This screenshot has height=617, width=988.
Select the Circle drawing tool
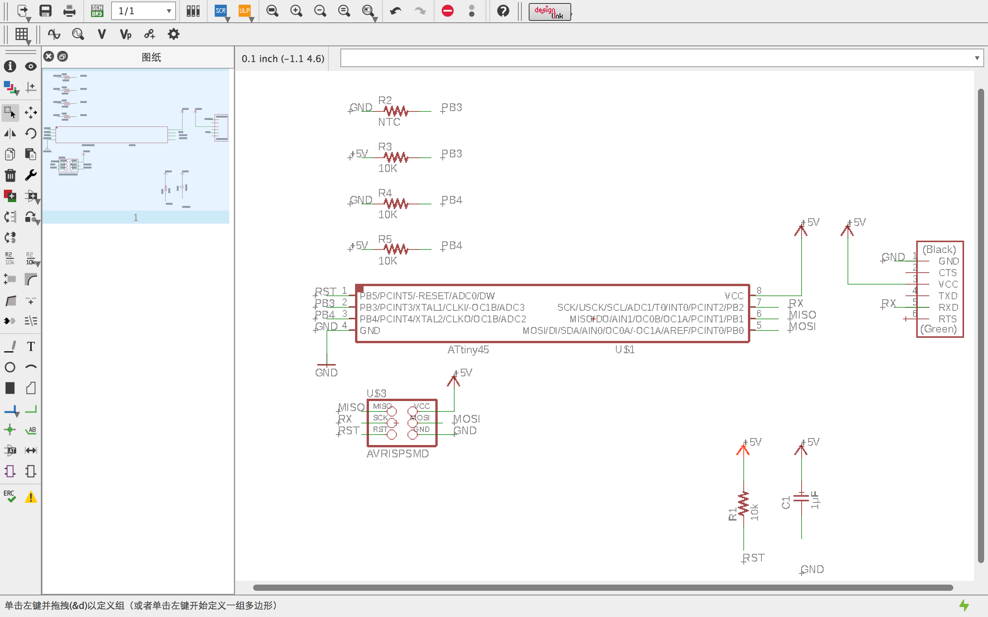pyautogui.click(x=10, y=367)
